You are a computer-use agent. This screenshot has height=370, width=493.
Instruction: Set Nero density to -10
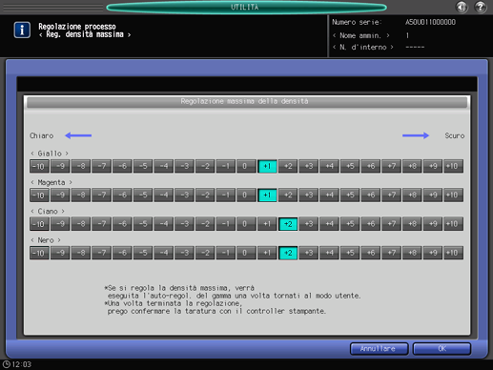pos(39,253)
